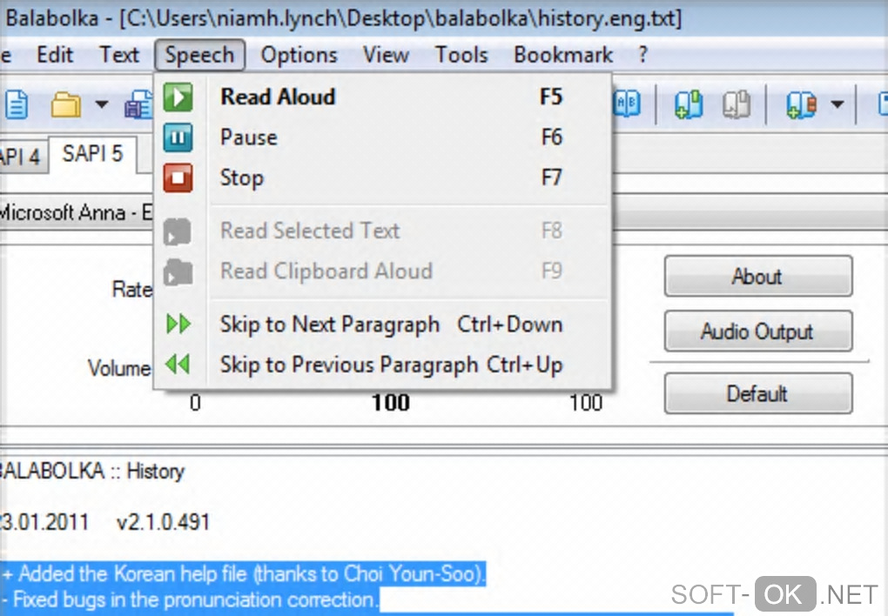Select Stop F7 menu entry

pos(383,178)
